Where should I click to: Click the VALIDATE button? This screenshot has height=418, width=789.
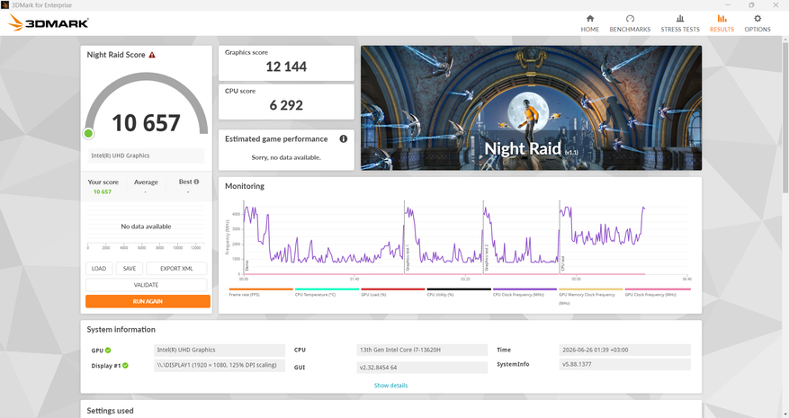point(146,285)
